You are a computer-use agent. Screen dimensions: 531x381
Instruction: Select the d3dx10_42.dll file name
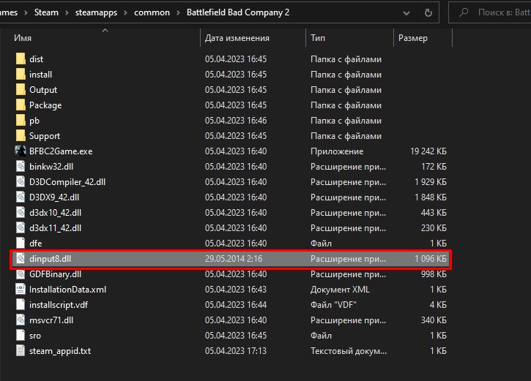click(55, 213)
